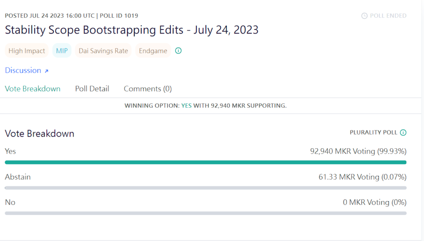
Task: Click the green Yes vote progress bar
Action: point(205,162)
